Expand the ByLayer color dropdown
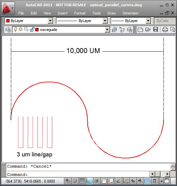 point(50,21)
